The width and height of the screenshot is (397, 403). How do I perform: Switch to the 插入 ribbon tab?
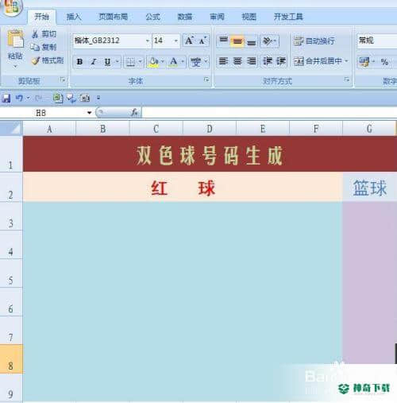coord(74,17)
